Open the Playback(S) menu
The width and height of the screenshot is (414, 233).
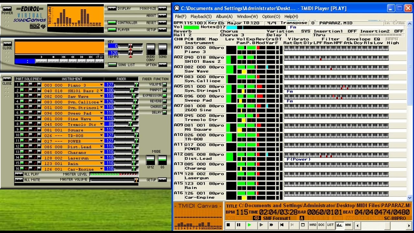pos(201,17)
